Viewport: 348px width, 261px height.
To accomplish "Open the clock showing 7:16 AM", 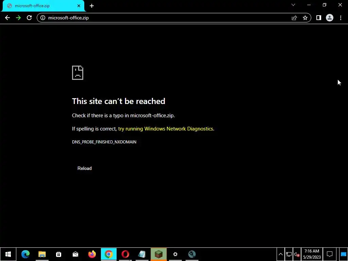I will (x=312, y=254).
